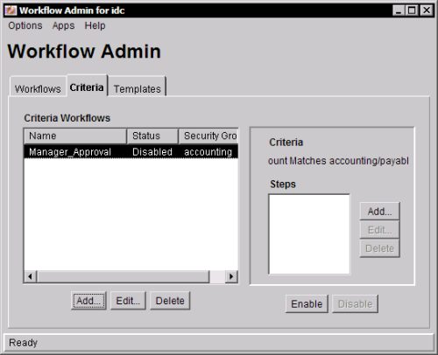438x355 pixels.
Task: Click the horizontal scrollbar thumb in workflows list
Action: tap(123, 276)
